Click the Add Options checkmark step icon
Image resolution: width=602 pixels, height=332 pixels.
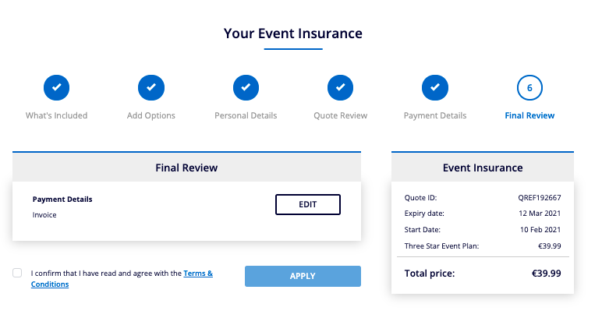click(x=151, y=88)
